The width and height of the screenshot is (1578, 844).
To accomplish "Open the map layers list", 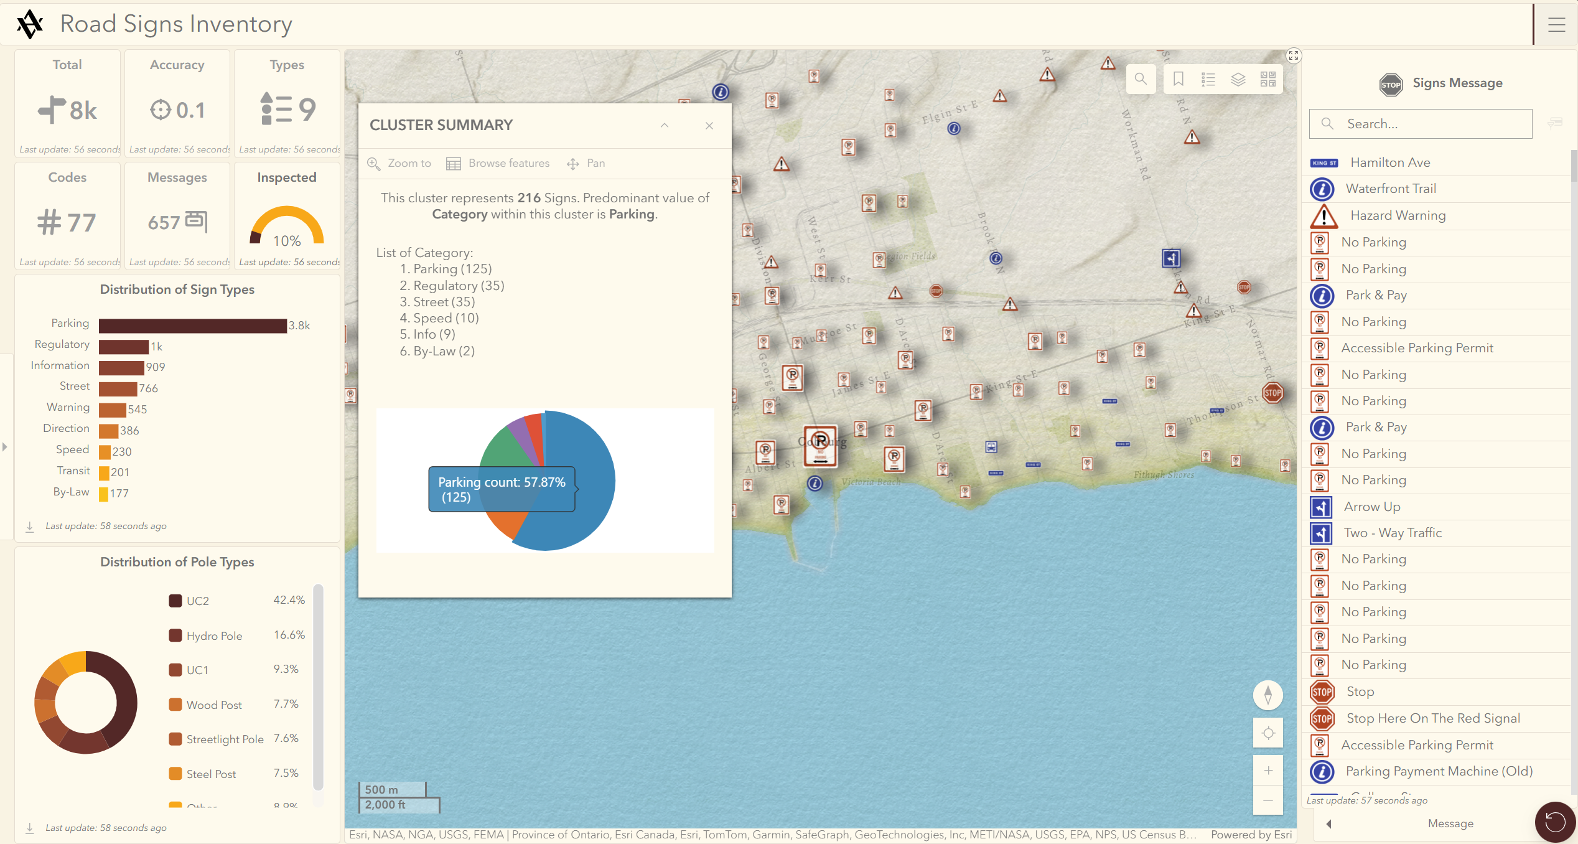I will [1238, 79].
